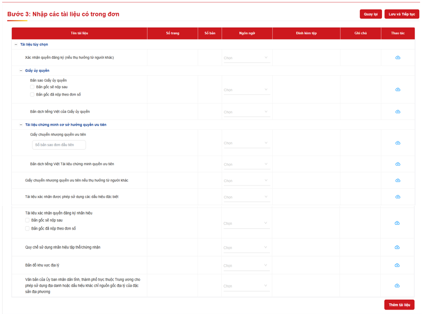Click upload icon for Bản sao Giấy ủy quyền
427x314 pixels.
398,90
